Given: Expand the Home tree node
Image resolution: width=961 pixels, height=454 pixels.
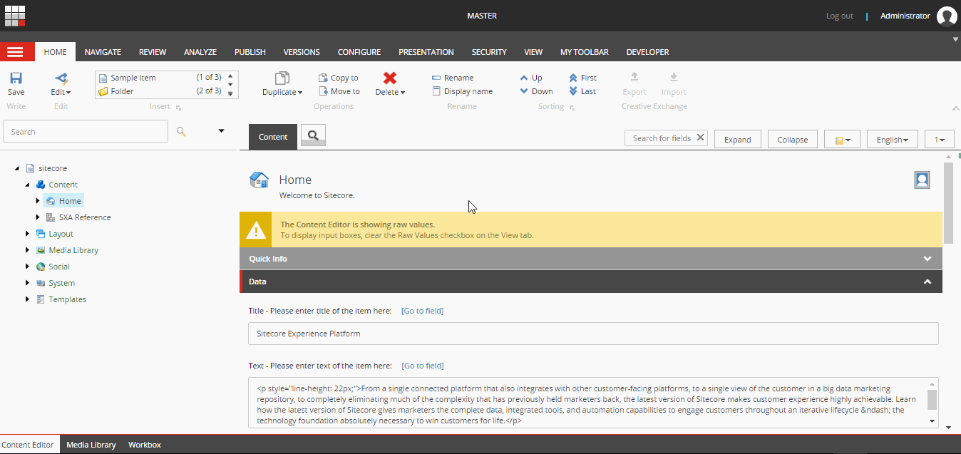Looking at the screenshot, I should (38, 201).
